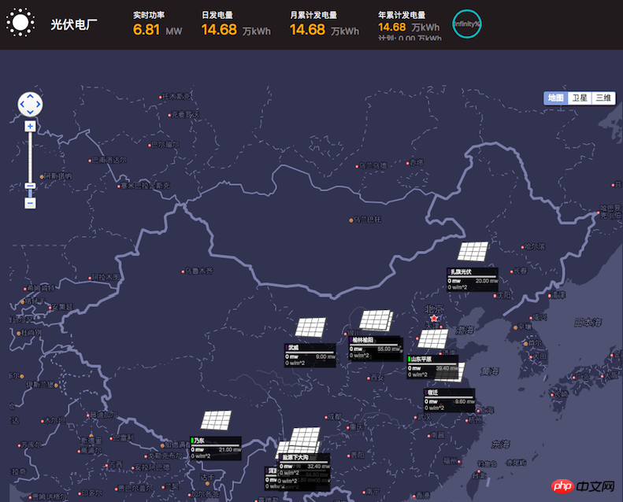The height and width of the screenshot is (502, 623).
Task: Open the 山东平原 station info card
Action: click(433, 367)
